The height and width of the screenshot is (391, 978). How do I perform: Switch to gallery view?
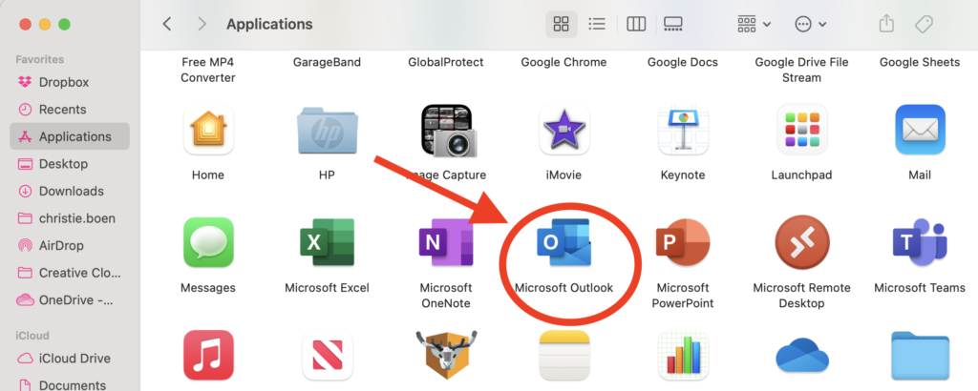[x=673, y=24]
